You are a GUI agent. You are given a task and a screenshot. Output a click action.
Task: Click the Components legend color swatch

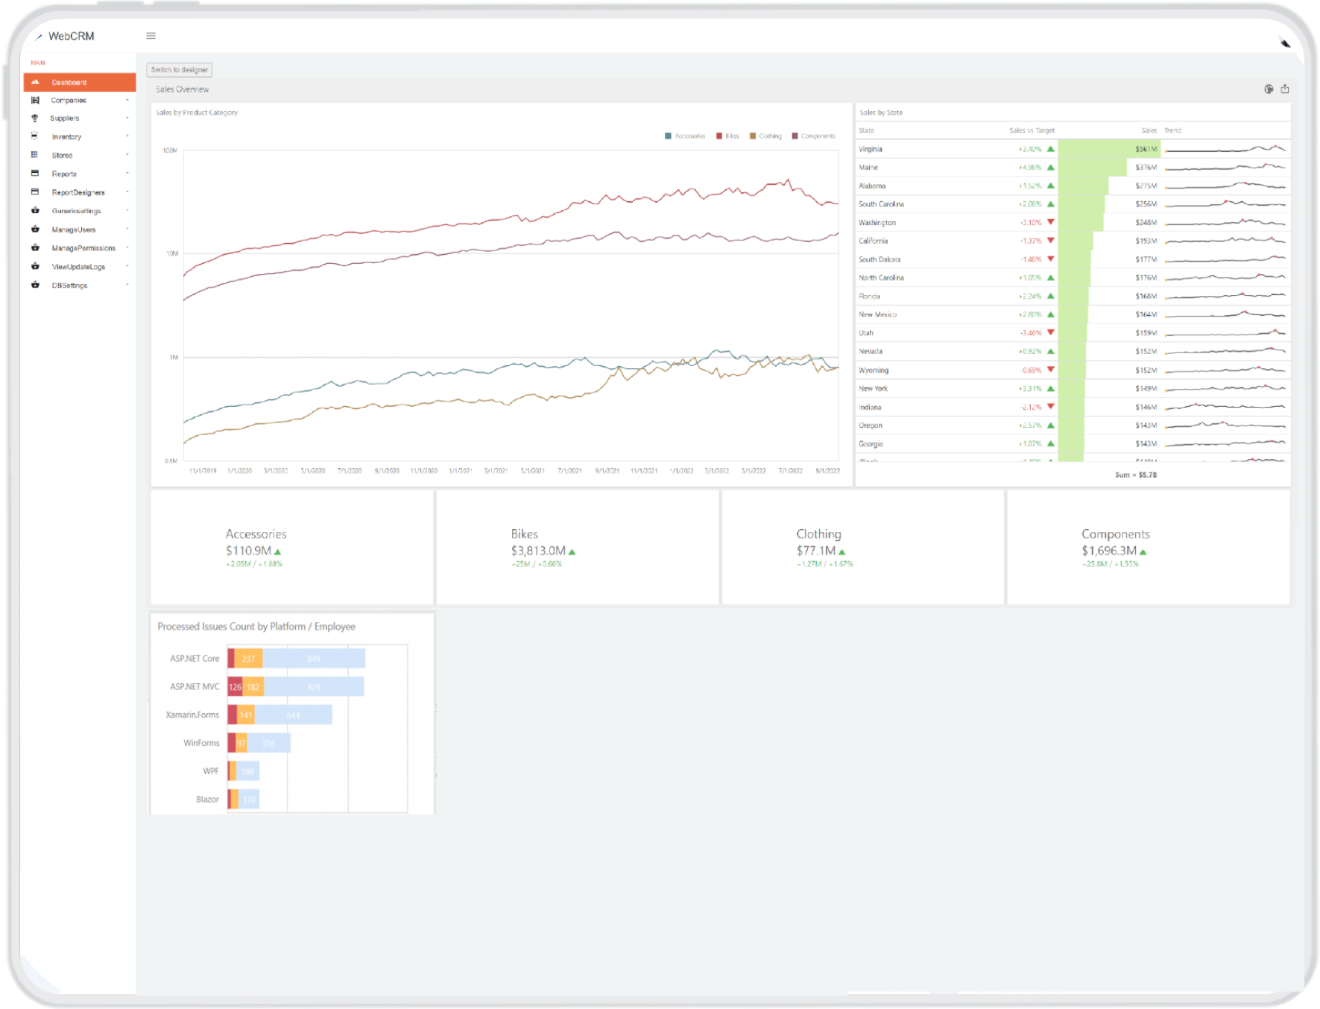[795, 136]
